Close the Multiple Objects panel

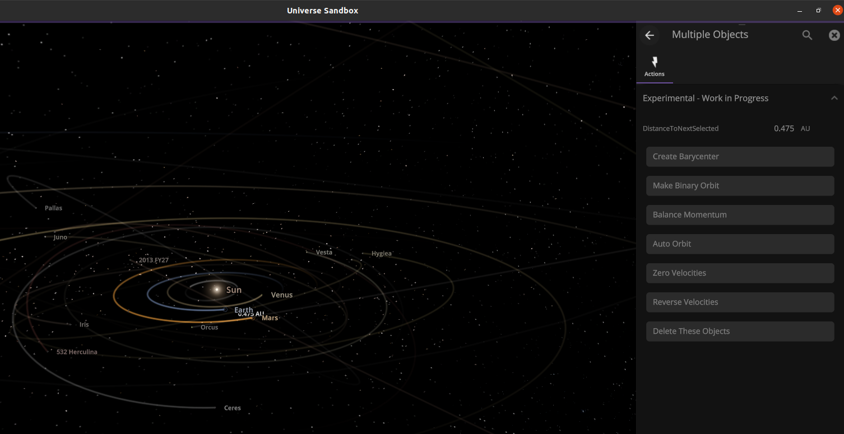(834, 35)
